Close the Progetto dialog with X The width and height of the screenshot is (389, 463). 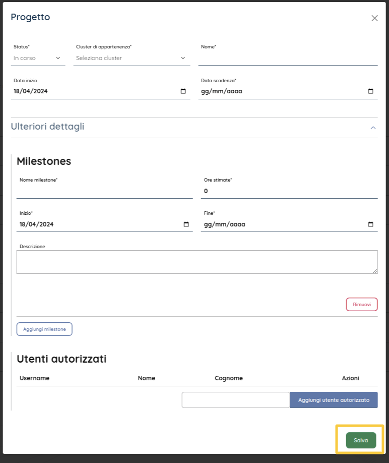click(374, 18)
